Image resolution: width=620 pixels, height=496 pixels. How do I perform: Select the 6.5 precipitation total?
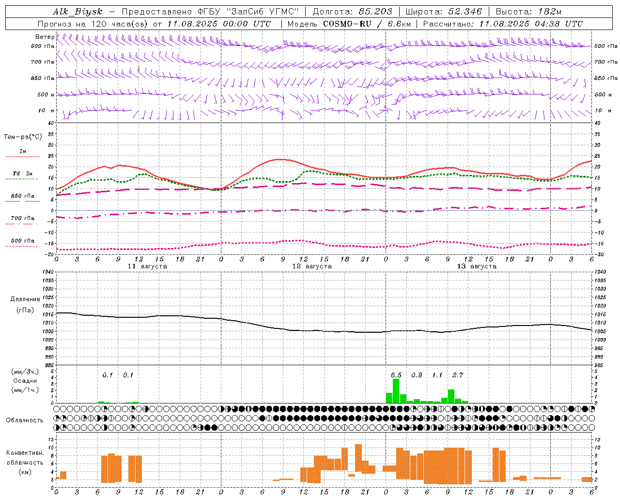coord(396,375)
